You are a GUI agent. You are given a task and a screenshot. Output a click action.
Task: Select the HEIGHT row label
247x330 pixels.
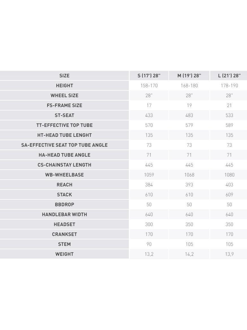(64, 86)
